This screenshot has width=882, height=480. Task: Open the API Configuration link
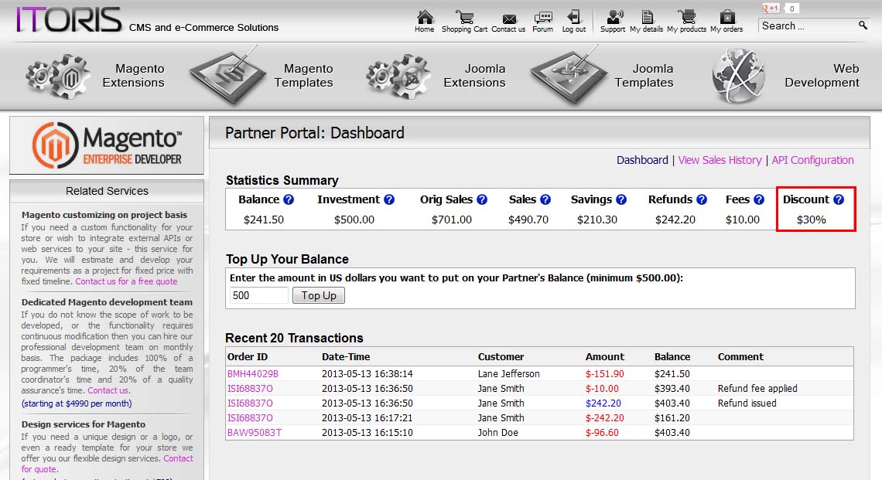[x=813, y=160]
